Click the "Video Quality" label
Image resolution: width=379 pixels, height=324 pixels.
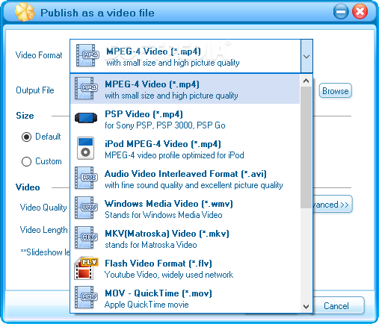[43, 208]
